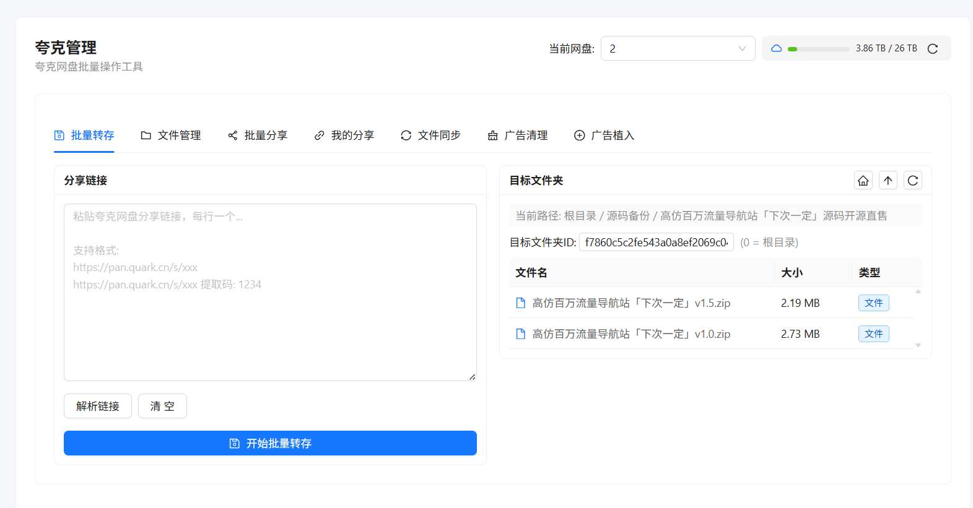Click the home icon in 目标文件夹 panel
The width and height of the screenshot is (973, 508).
(x=863, y=180)
